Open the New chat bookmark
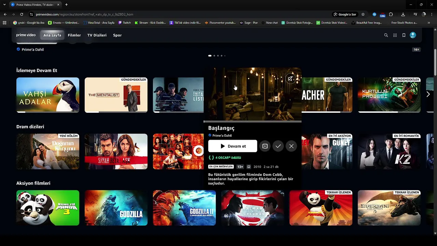Image resolution: width=437 pixels, height=246 pixels. [x=270, y=23]
